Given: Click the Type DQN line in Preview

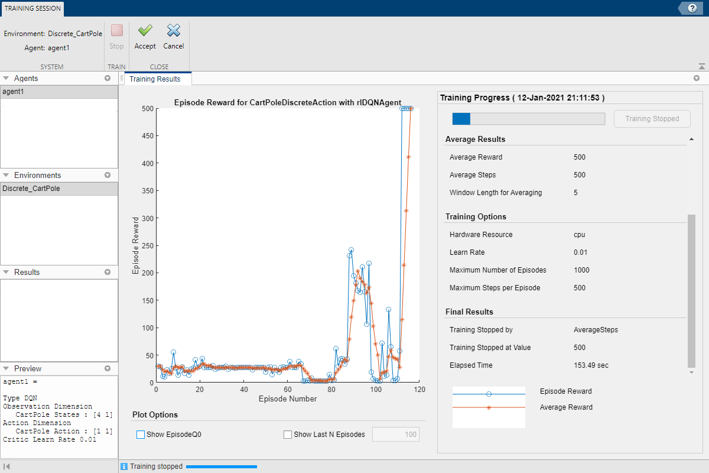Looking at the screenshot, I should 20,398.
